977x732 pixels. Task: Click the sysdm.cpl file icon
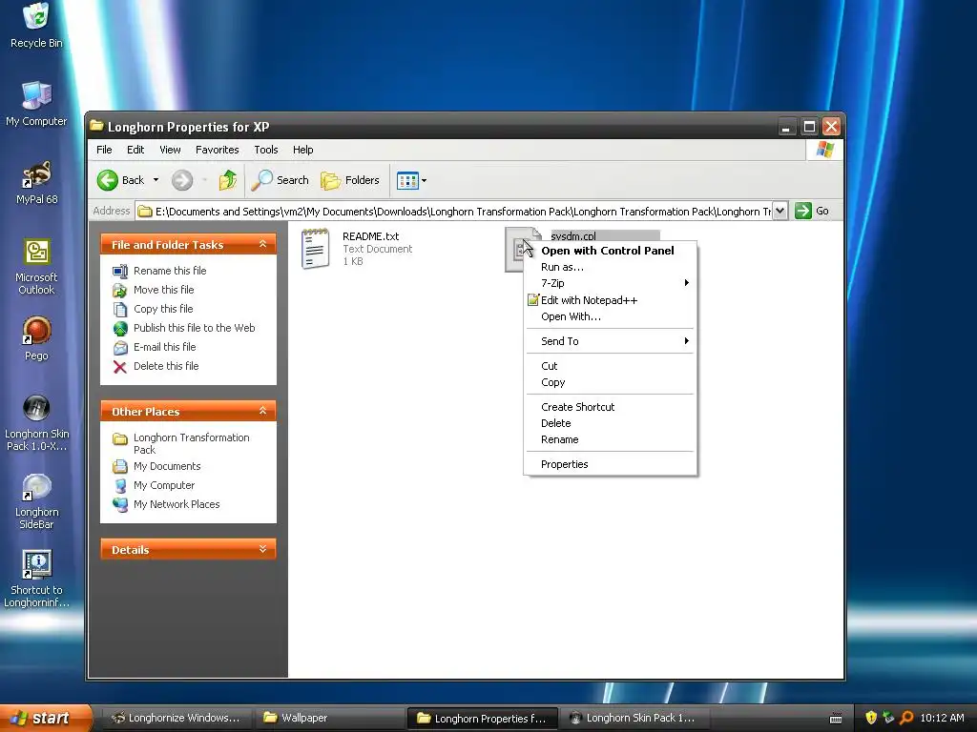point(516,249)
